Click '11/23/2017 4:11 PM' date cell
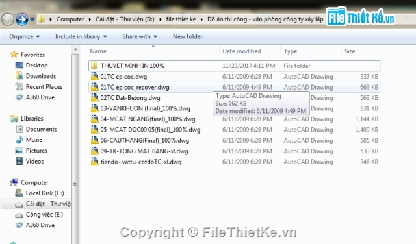 [248, 66]
